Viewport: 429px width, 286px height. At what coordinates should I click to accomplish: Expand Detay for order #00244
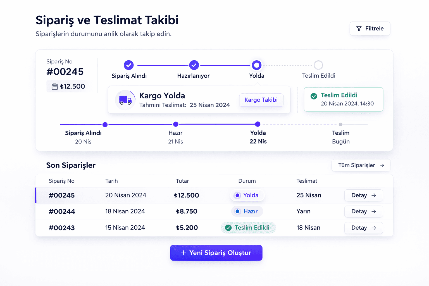(363, 211)
